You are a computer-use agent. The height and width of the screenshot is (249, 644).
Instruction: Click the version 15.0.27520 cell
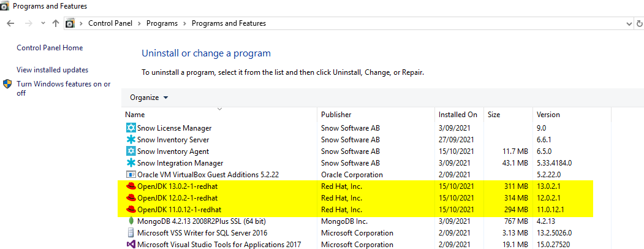[x=554, y=245]
